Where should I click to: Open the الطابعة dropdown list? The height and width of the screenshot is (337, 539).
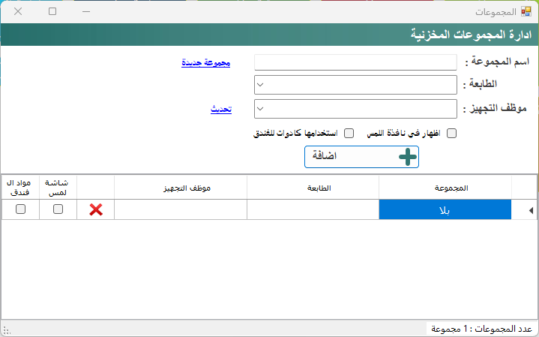point(260,85)
